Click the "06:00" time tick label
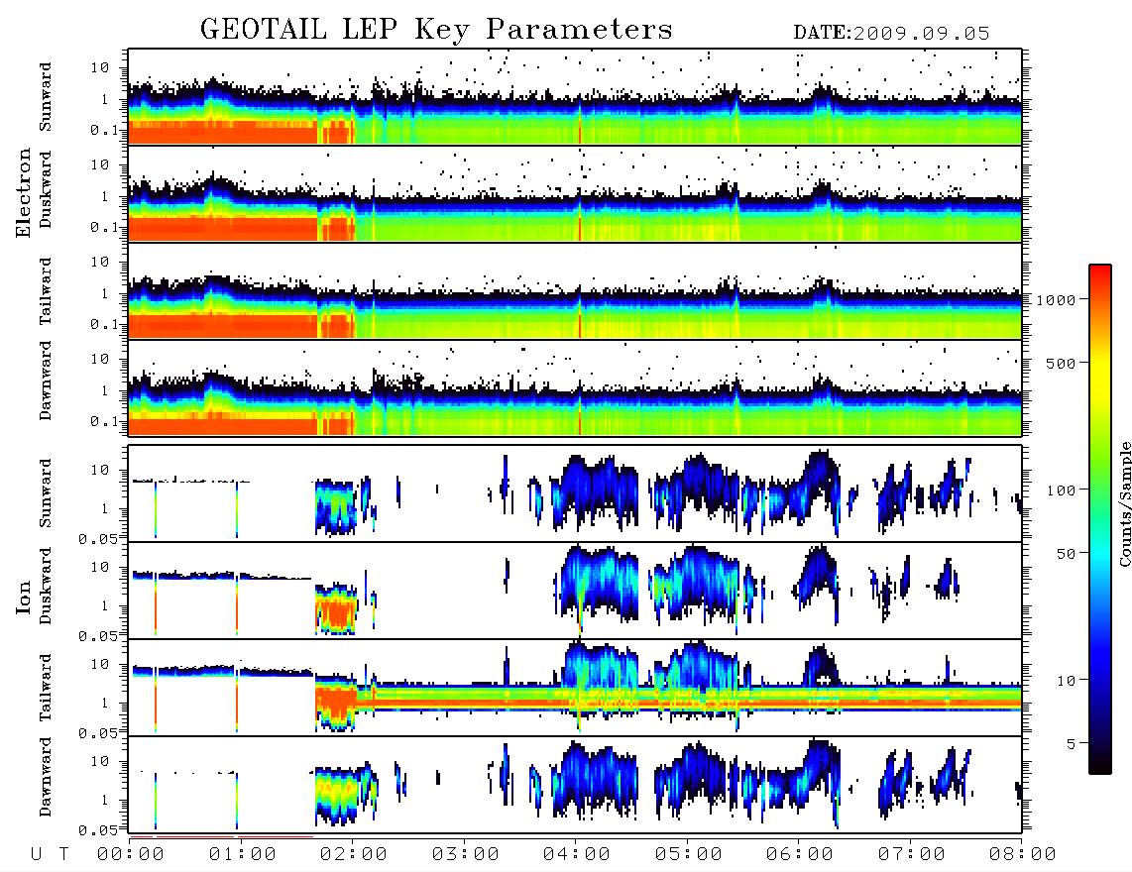 point(800,854)
